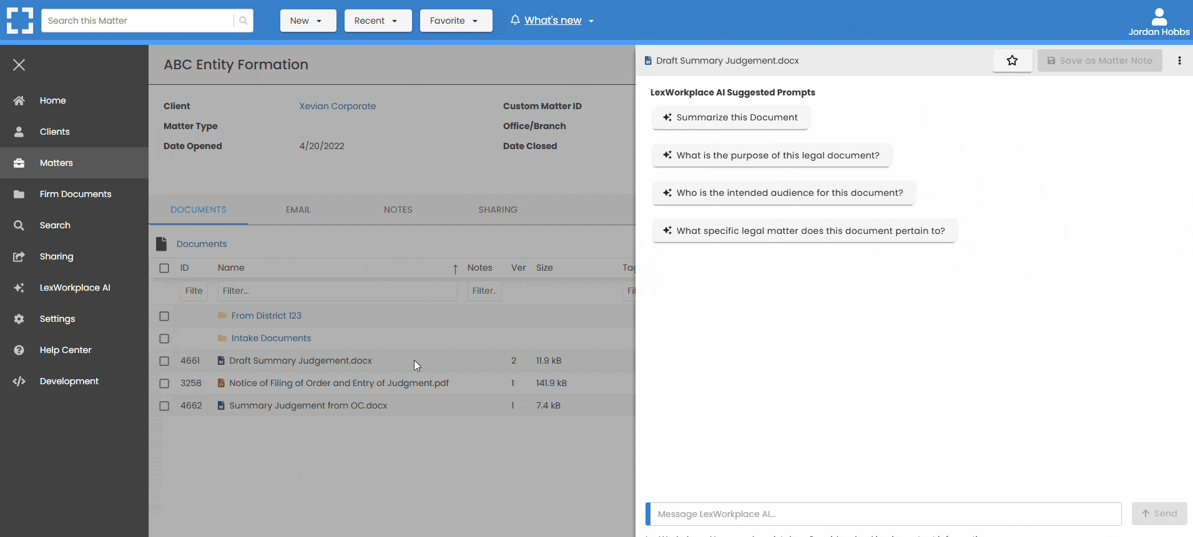Screen dimensions: 1193x537
Task: Click the Send button
Action: 1159,513
